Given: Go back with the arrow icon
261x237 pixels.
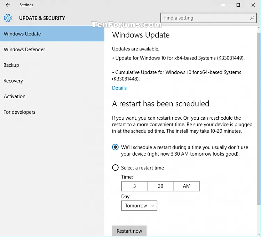Looking at the screenshot, I should (x=8, y=5).
